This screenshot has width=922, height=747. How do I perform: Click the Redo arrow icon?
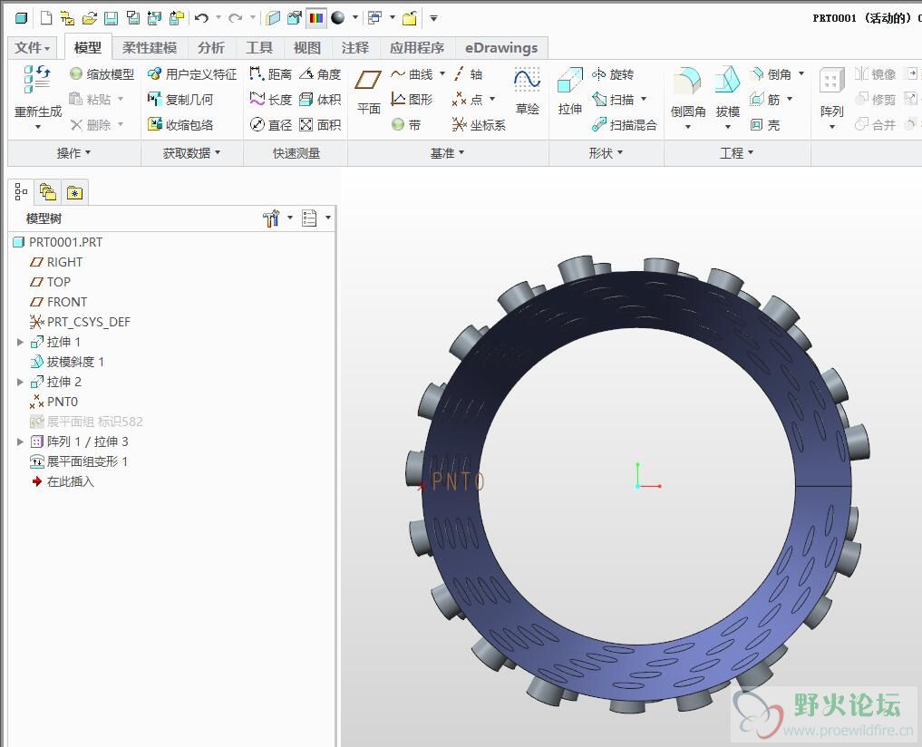tap(236, 18)
